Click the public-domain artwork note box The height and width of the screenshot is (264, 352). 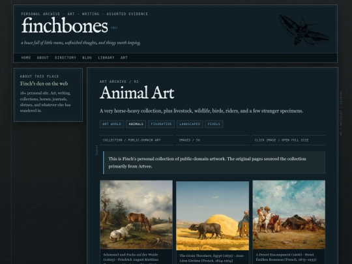[x=214, y=162]
